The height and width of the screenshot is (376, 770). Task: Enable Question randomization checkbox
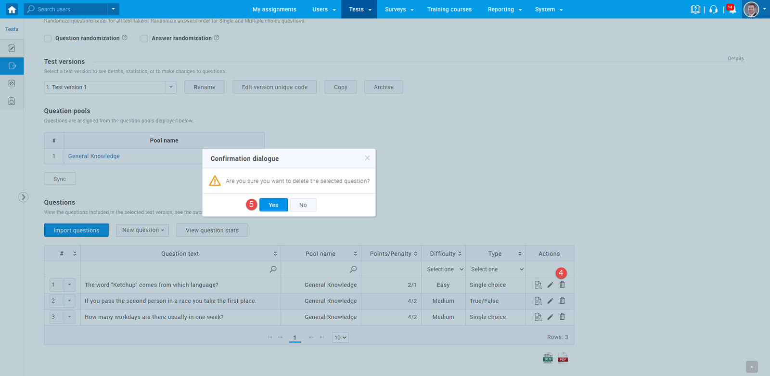tap(48, 39)
